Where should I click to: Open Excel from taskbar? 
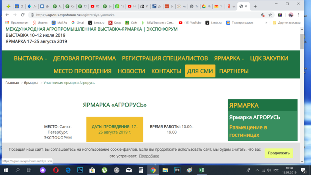click(201, 170)
